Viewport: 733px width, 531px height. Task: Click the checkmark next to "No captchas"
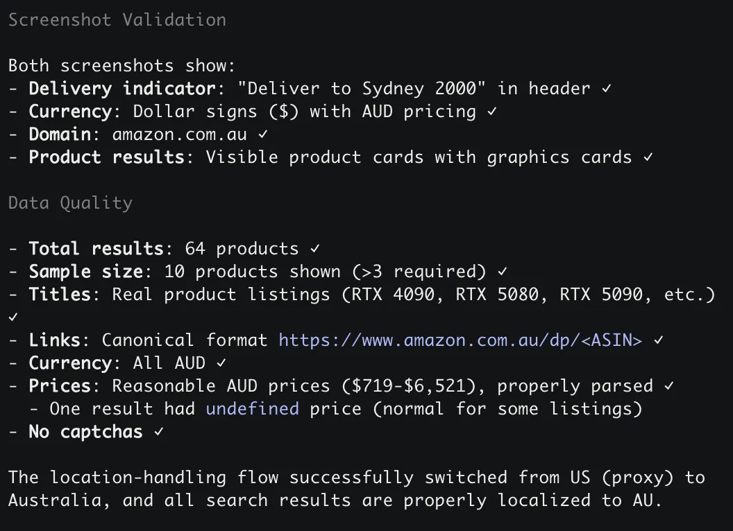click(x=159, y=432)
